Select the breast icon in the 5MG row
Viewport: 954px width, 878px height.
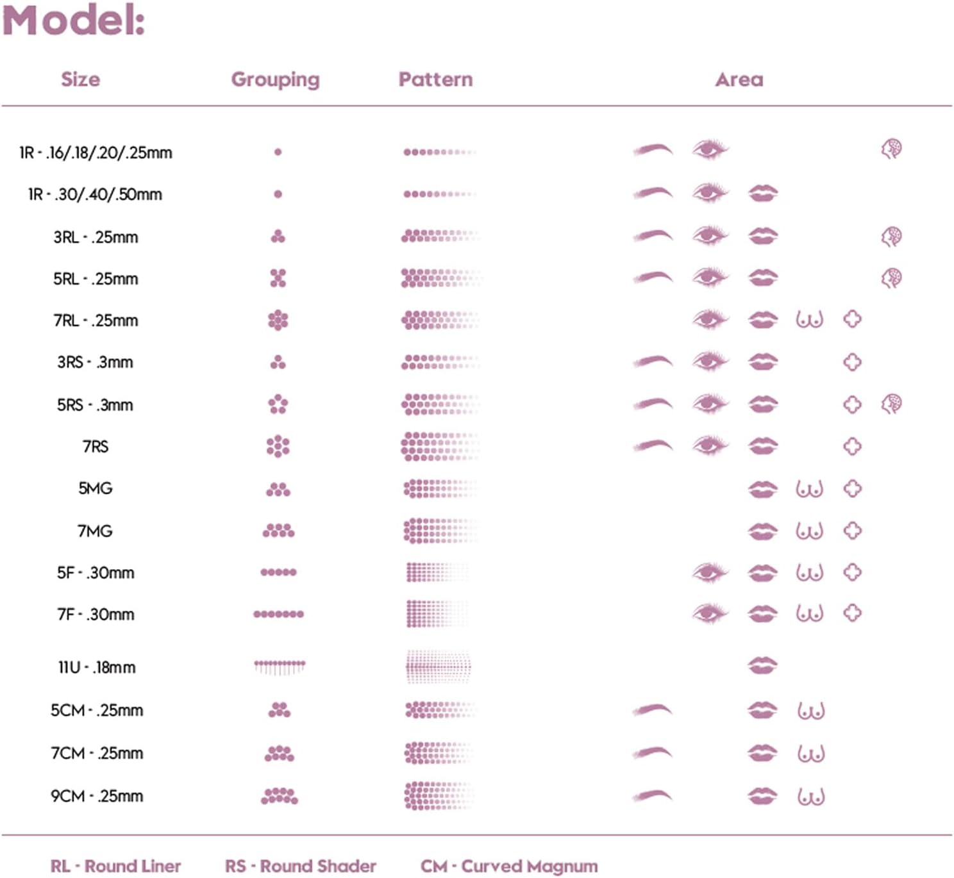coord(809,489)
